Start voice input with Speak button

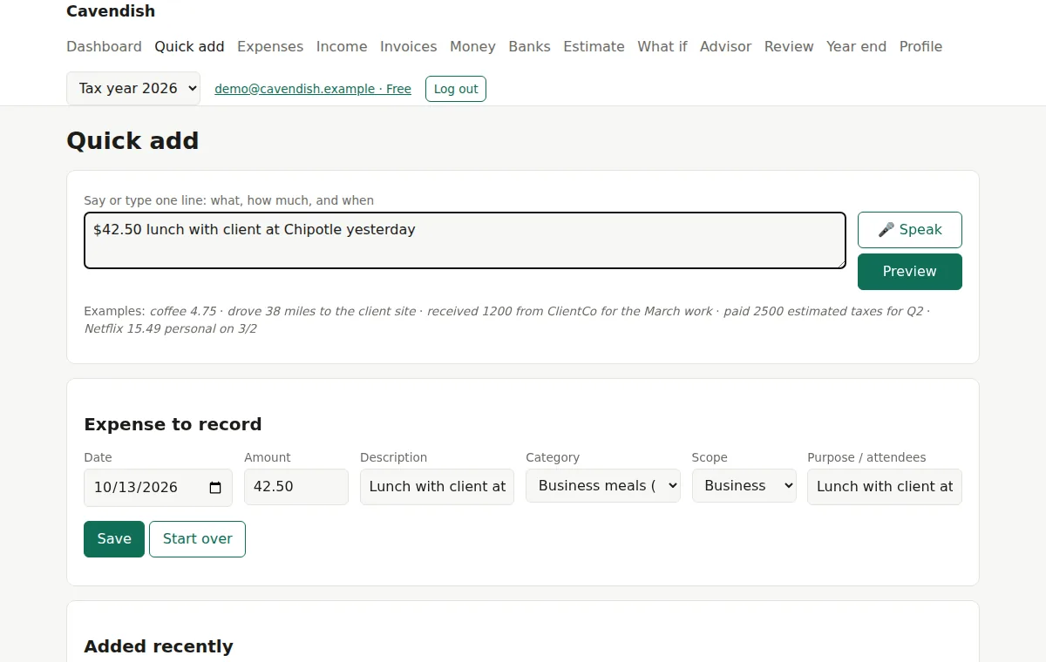910,230
